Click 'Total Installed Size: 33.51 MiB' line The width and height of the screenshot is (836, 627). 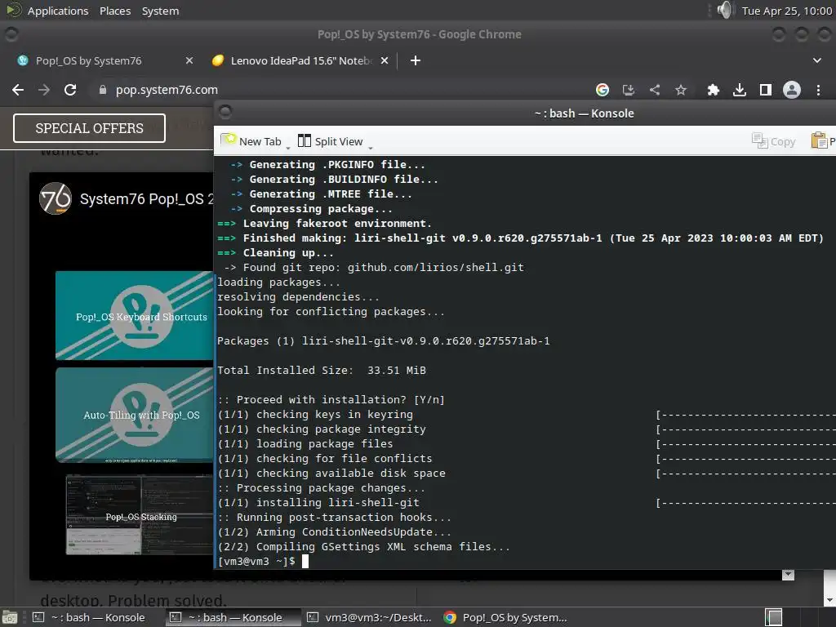[322, 371]
